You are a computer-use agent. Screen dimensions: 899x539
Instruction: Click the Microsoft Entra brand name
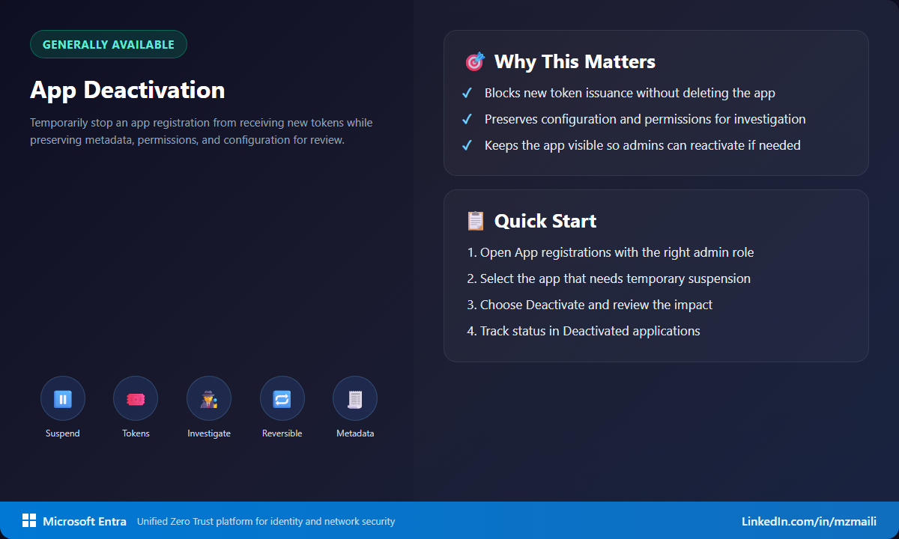tap(85, 521)
